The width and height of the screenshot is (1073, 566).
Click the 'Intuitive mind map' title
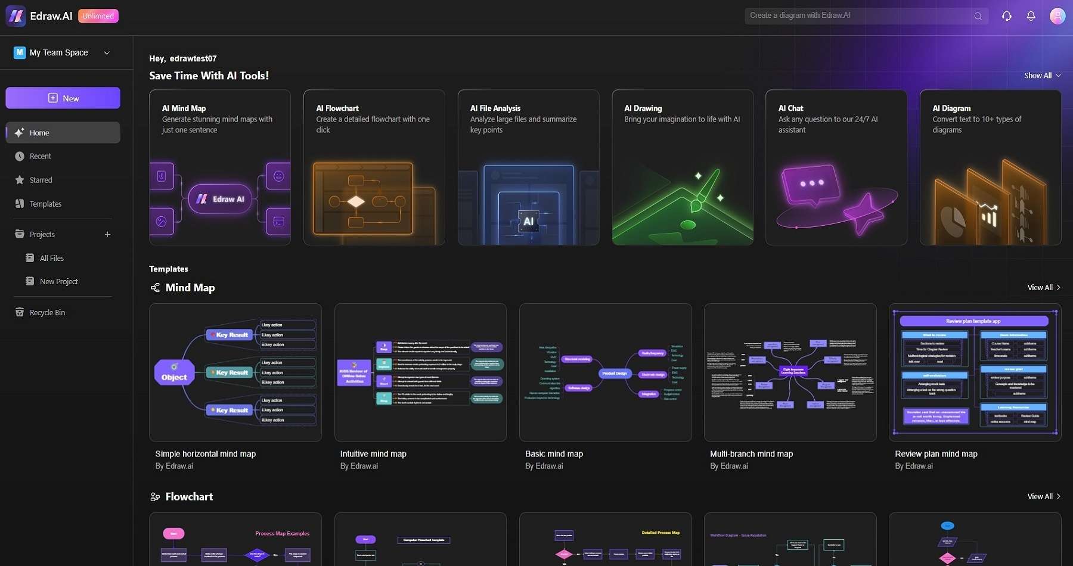point(373,454)
